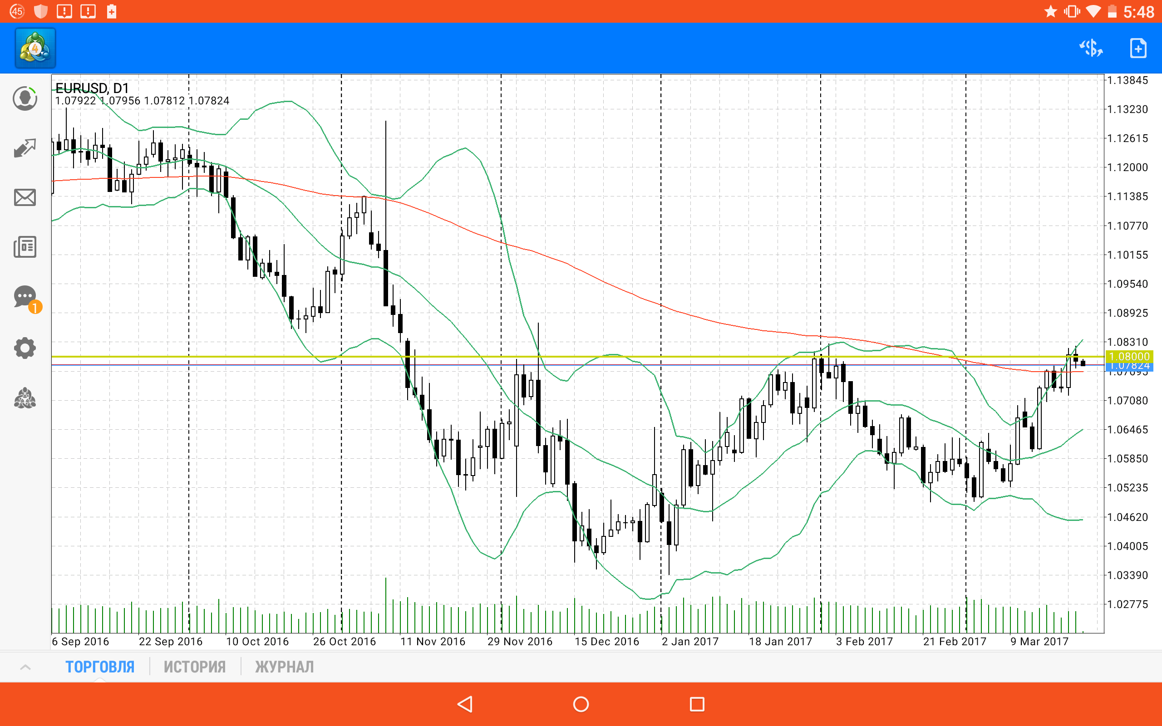Screen dimensions: 1162x726
Task: Tap the 15 Dec 2016 date label
Action: click(x=607, y=642)
